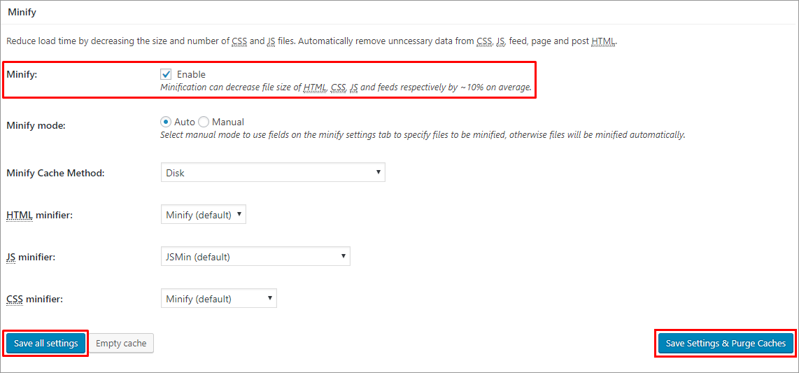The width and height of the screenshot is (799, 373).
Task: Open the JS minifier JSMin dropdown
Action: 255,257
